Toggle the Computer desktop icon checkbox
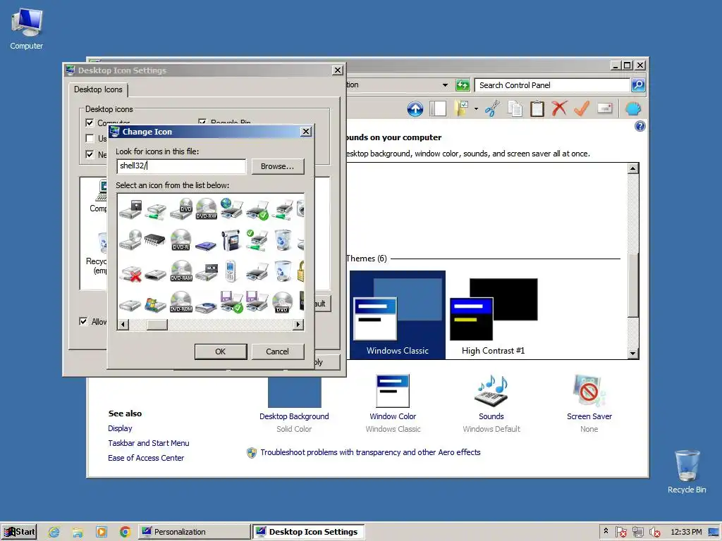This screenshot has width=722, height=541. tap(90, 123)
